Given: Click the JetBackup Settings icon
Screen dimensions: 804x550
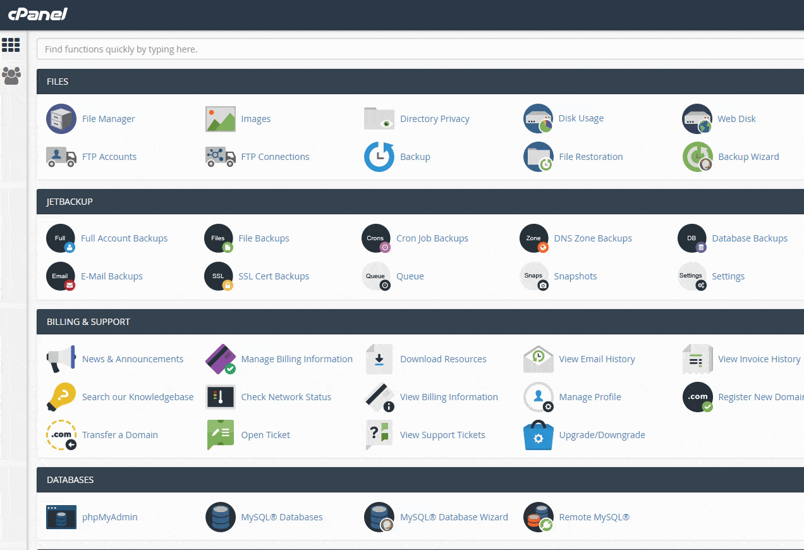Looking at the screenshot, I should point(692,276).
